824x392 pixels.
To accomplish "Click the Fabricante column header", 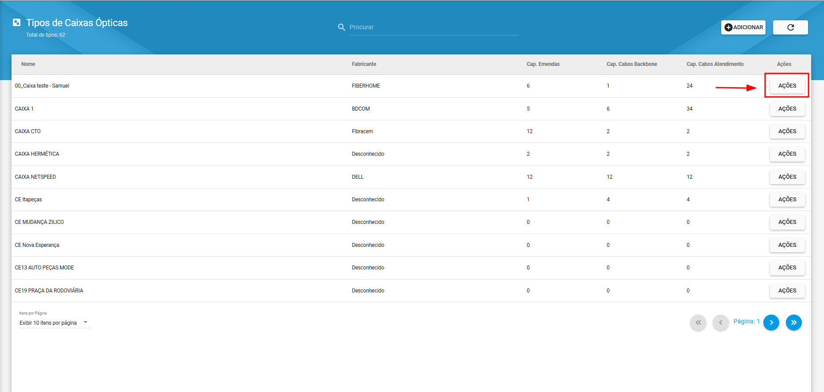I will click(364, 64).
